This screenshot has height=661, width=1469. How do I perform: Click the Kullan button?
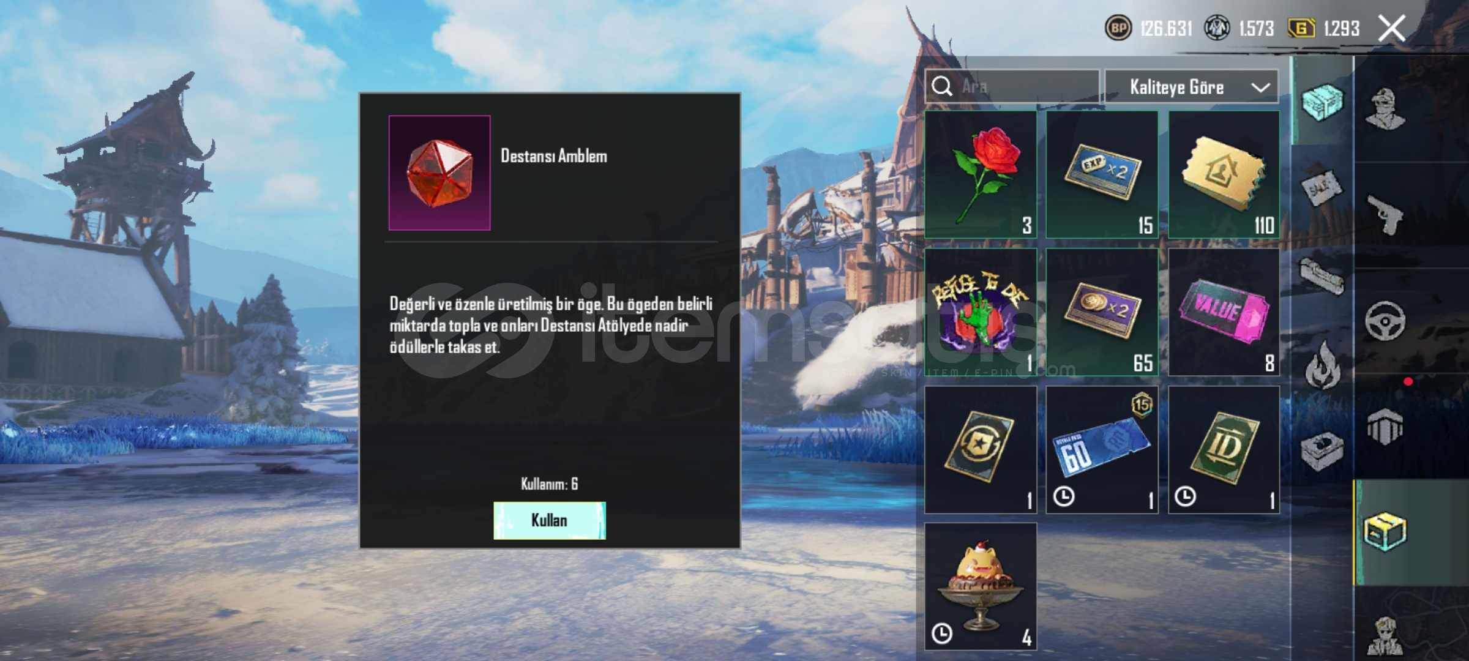[550, 520]
